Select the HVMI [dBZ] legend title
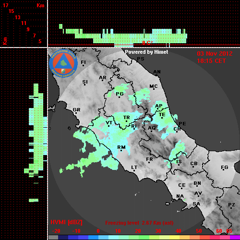240x240 pixels. point(66,222)
